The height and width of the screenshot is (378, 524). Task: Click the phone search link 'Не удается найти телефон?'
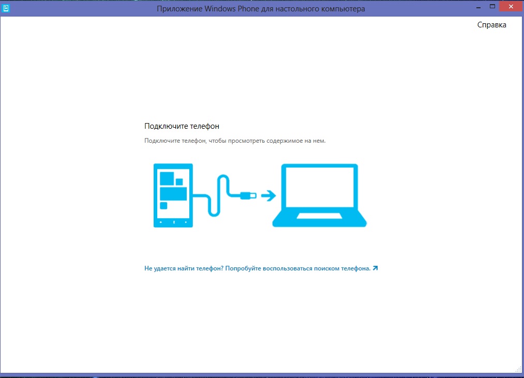click(261, 268)
